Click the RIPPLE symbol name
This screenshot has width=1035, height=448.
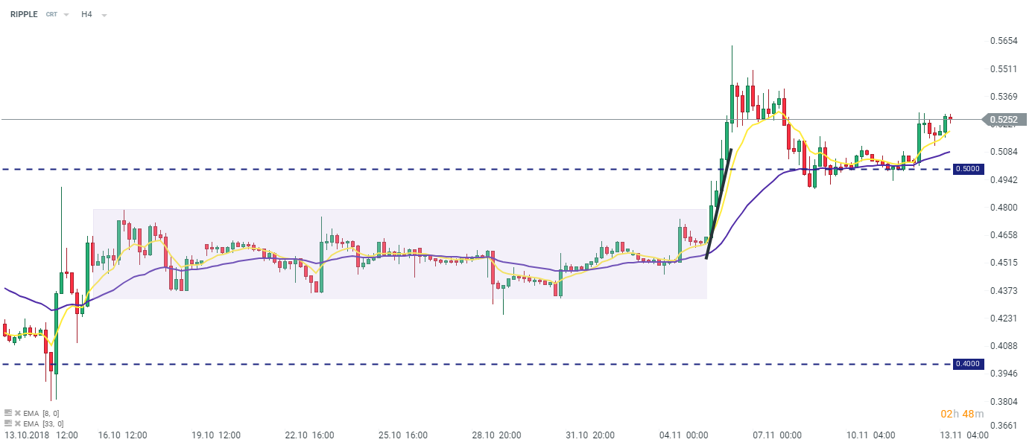point(24,14)
